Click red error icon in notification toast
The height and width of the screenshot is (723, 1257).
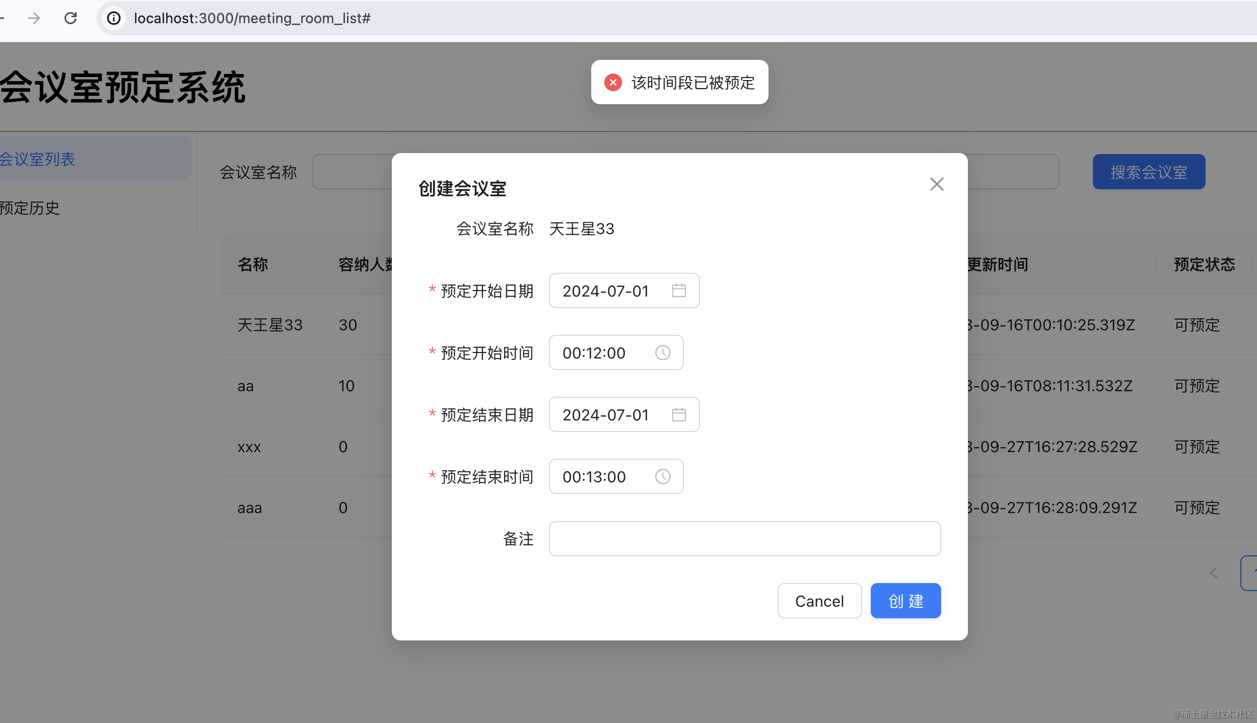(x=613, y=82)
